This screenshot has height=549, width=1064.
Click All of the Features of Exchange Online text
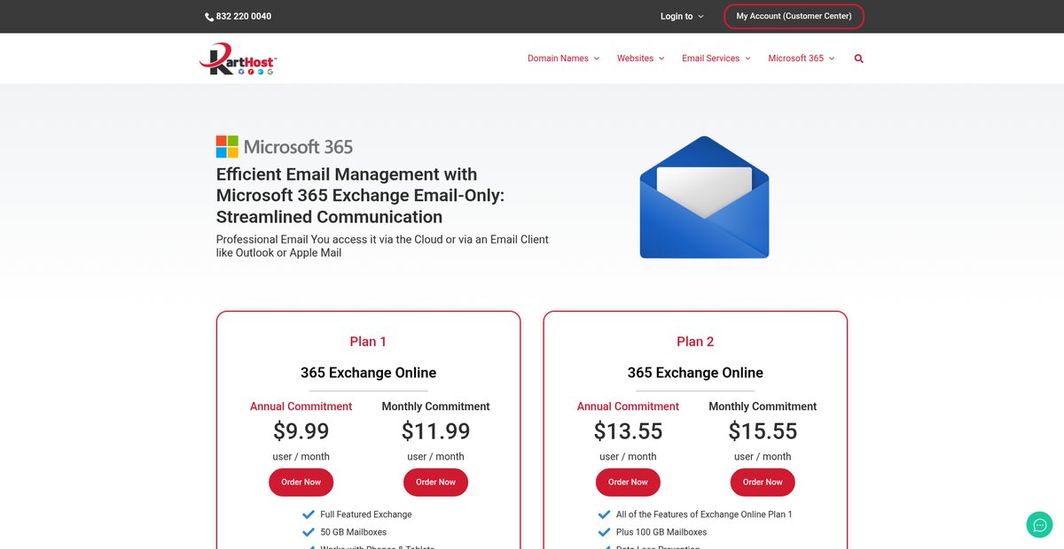704,514
